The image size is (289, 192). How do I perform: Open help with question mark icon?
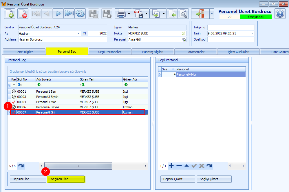pyautogui.click(x=280, y=14)
